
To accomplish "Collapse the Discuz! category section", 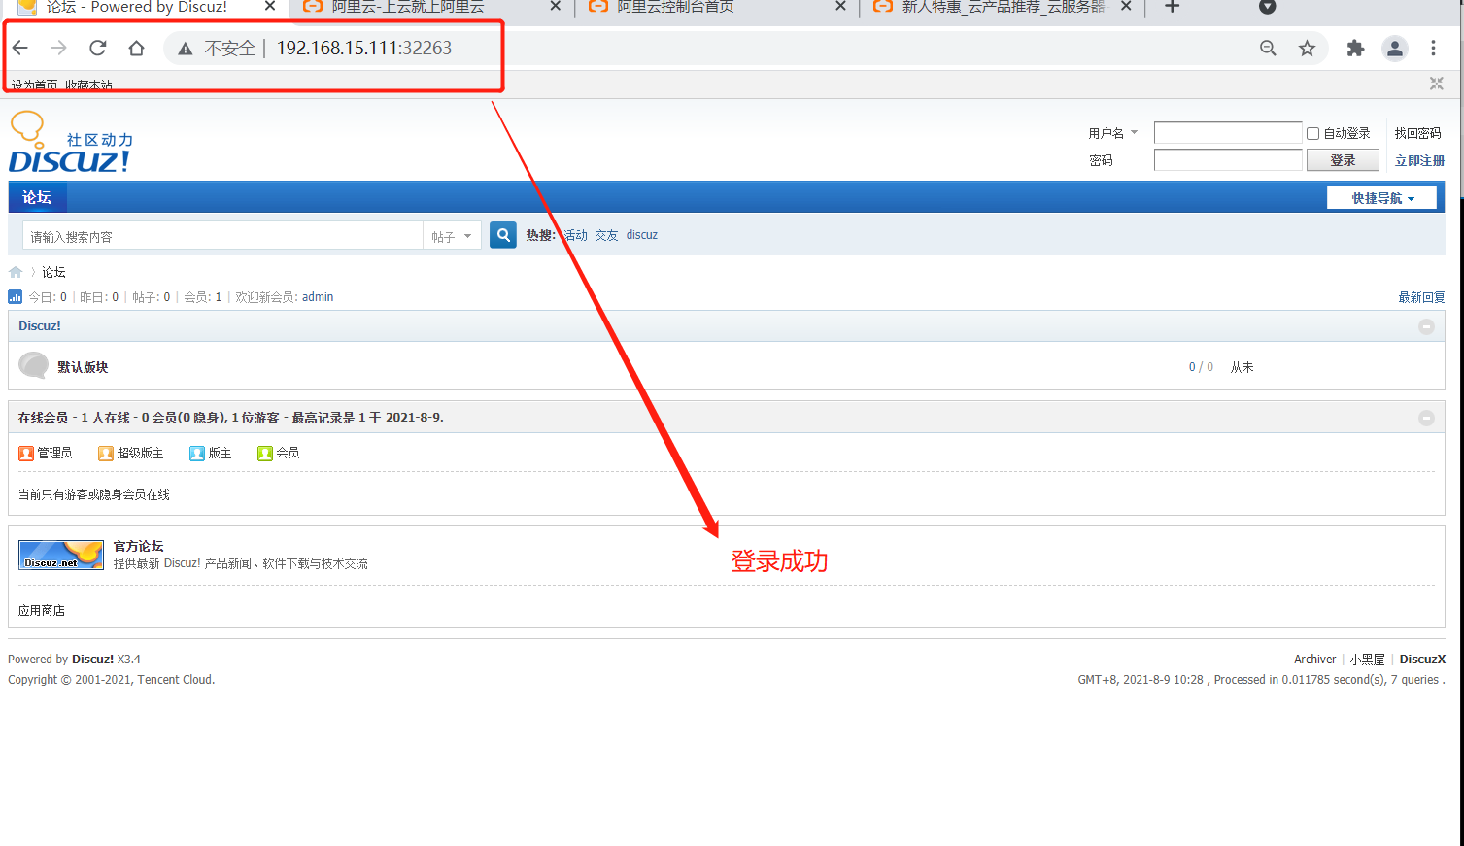I will click(1426, 326).
